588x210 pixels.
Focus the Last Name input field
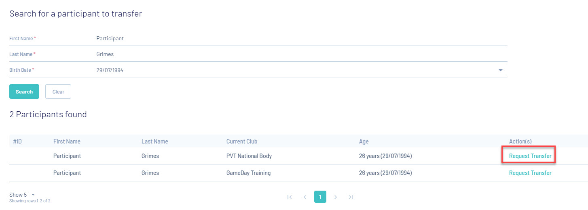[299, 54]
